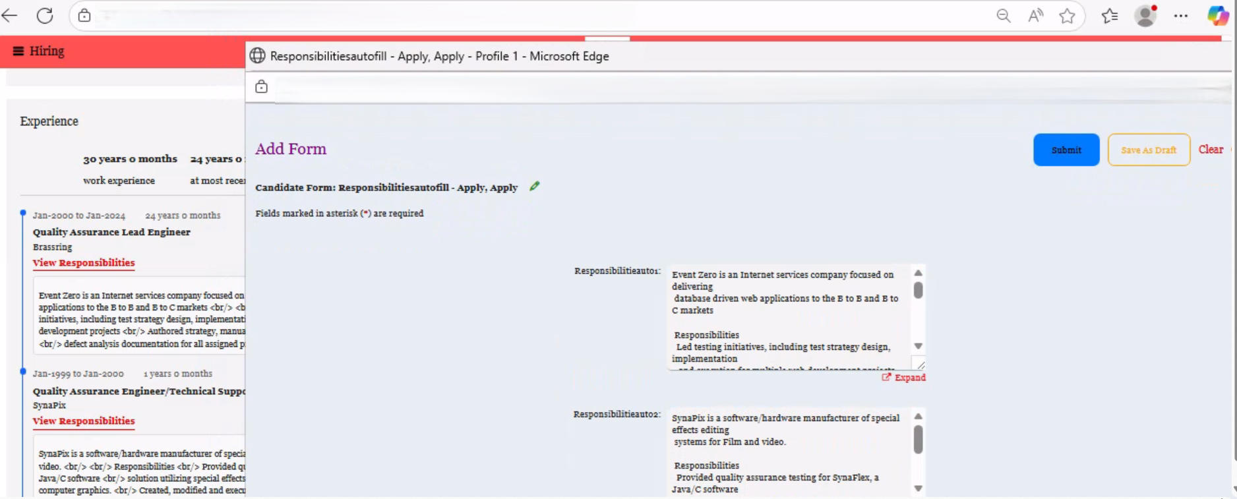Viewport: 1237px width, 499px height.
Task: Edit candidate form name with pencil icon
Action: (535, 187)
